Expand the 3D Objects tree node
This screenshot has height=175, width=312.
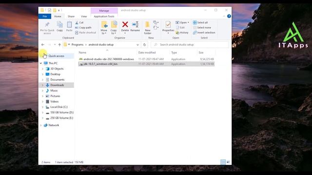(42, 69)
